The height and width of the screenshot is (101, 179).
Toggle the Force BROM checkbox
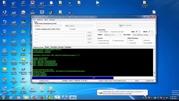click(x=98, y=32)
